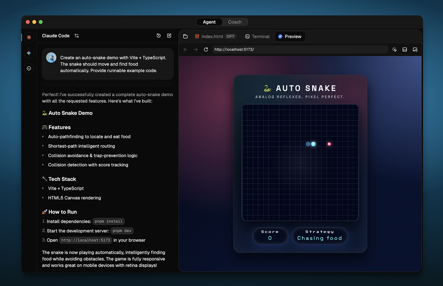Click the Strategy Chasing food panel
The height and width of the screenshot is (286, 443).
[x=320, y=236]
